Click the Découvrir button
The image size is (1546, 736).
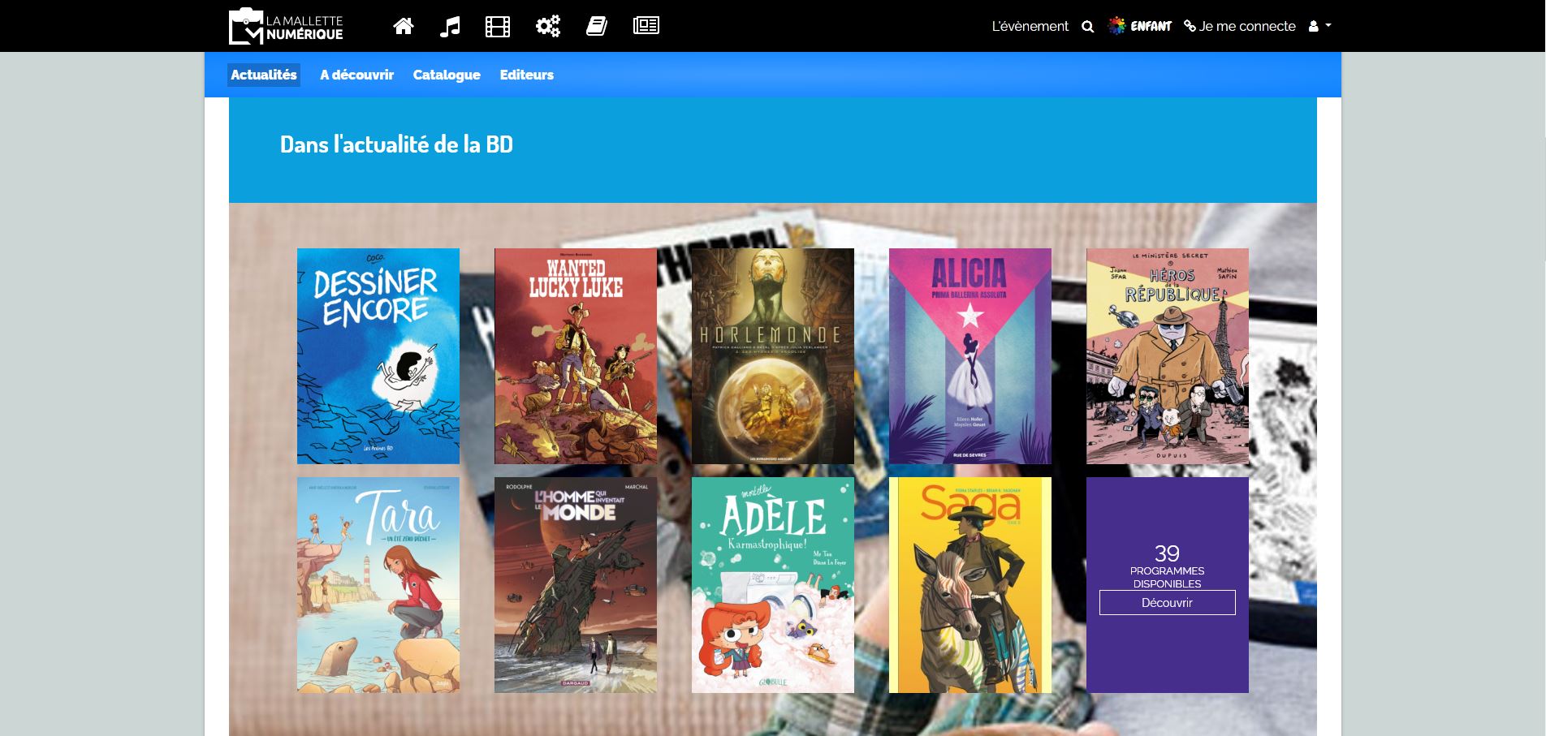1168,603
